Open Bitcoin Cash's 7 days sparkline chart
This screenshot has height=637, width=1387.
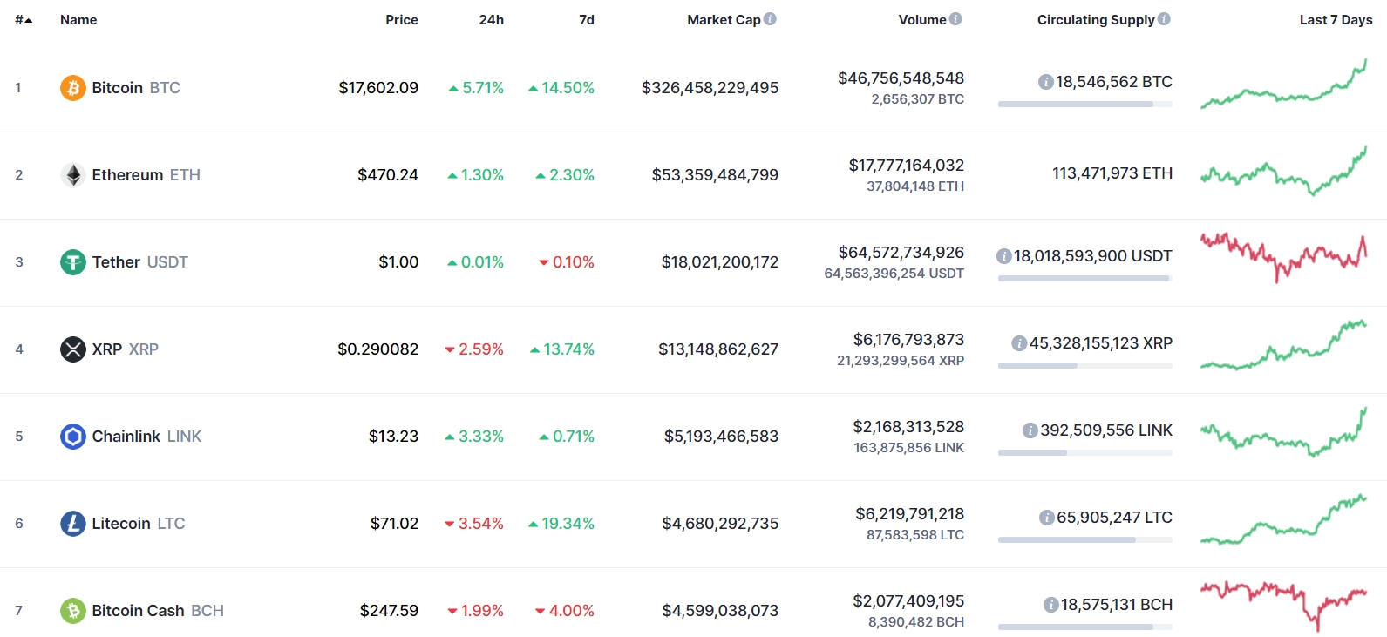[1283, 607]
